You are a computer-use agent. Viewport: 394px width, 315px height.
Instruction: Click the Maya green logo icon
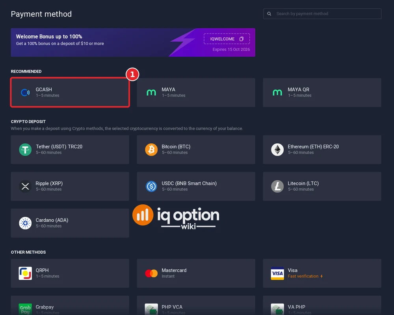point(151,93)
